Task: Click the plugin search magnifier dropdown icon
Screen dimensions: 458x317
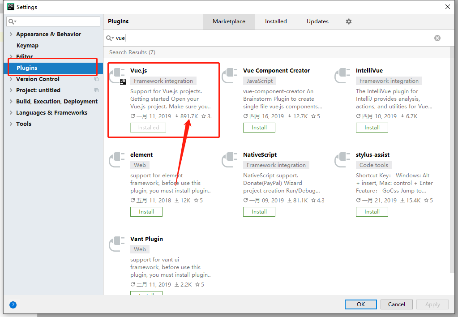Action: click(110, 38)
